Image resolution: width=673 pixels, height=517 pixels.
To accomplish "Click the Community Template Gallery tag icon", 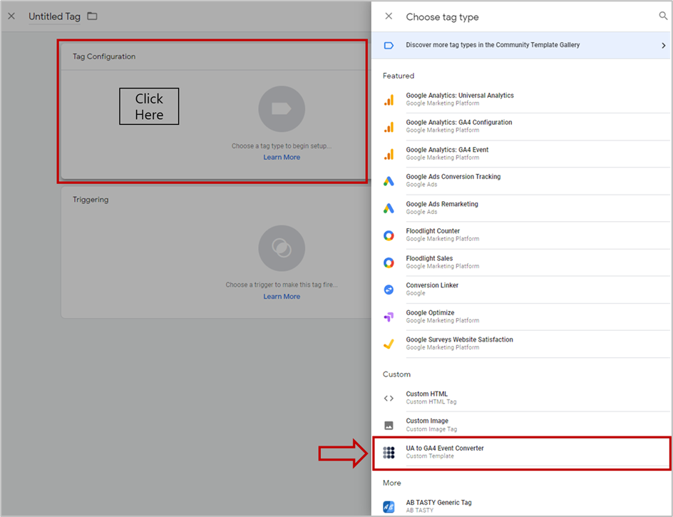I will click(x=389, y=46).
